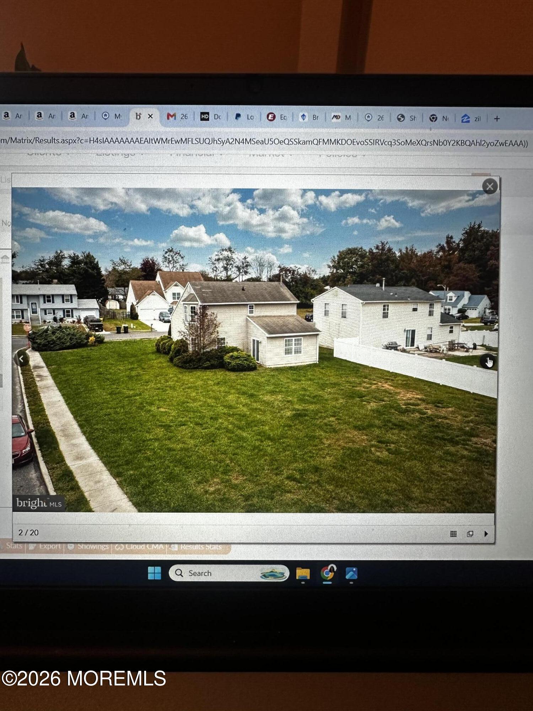
Task: Open Windows Start menu
Action: coord(154,573)
